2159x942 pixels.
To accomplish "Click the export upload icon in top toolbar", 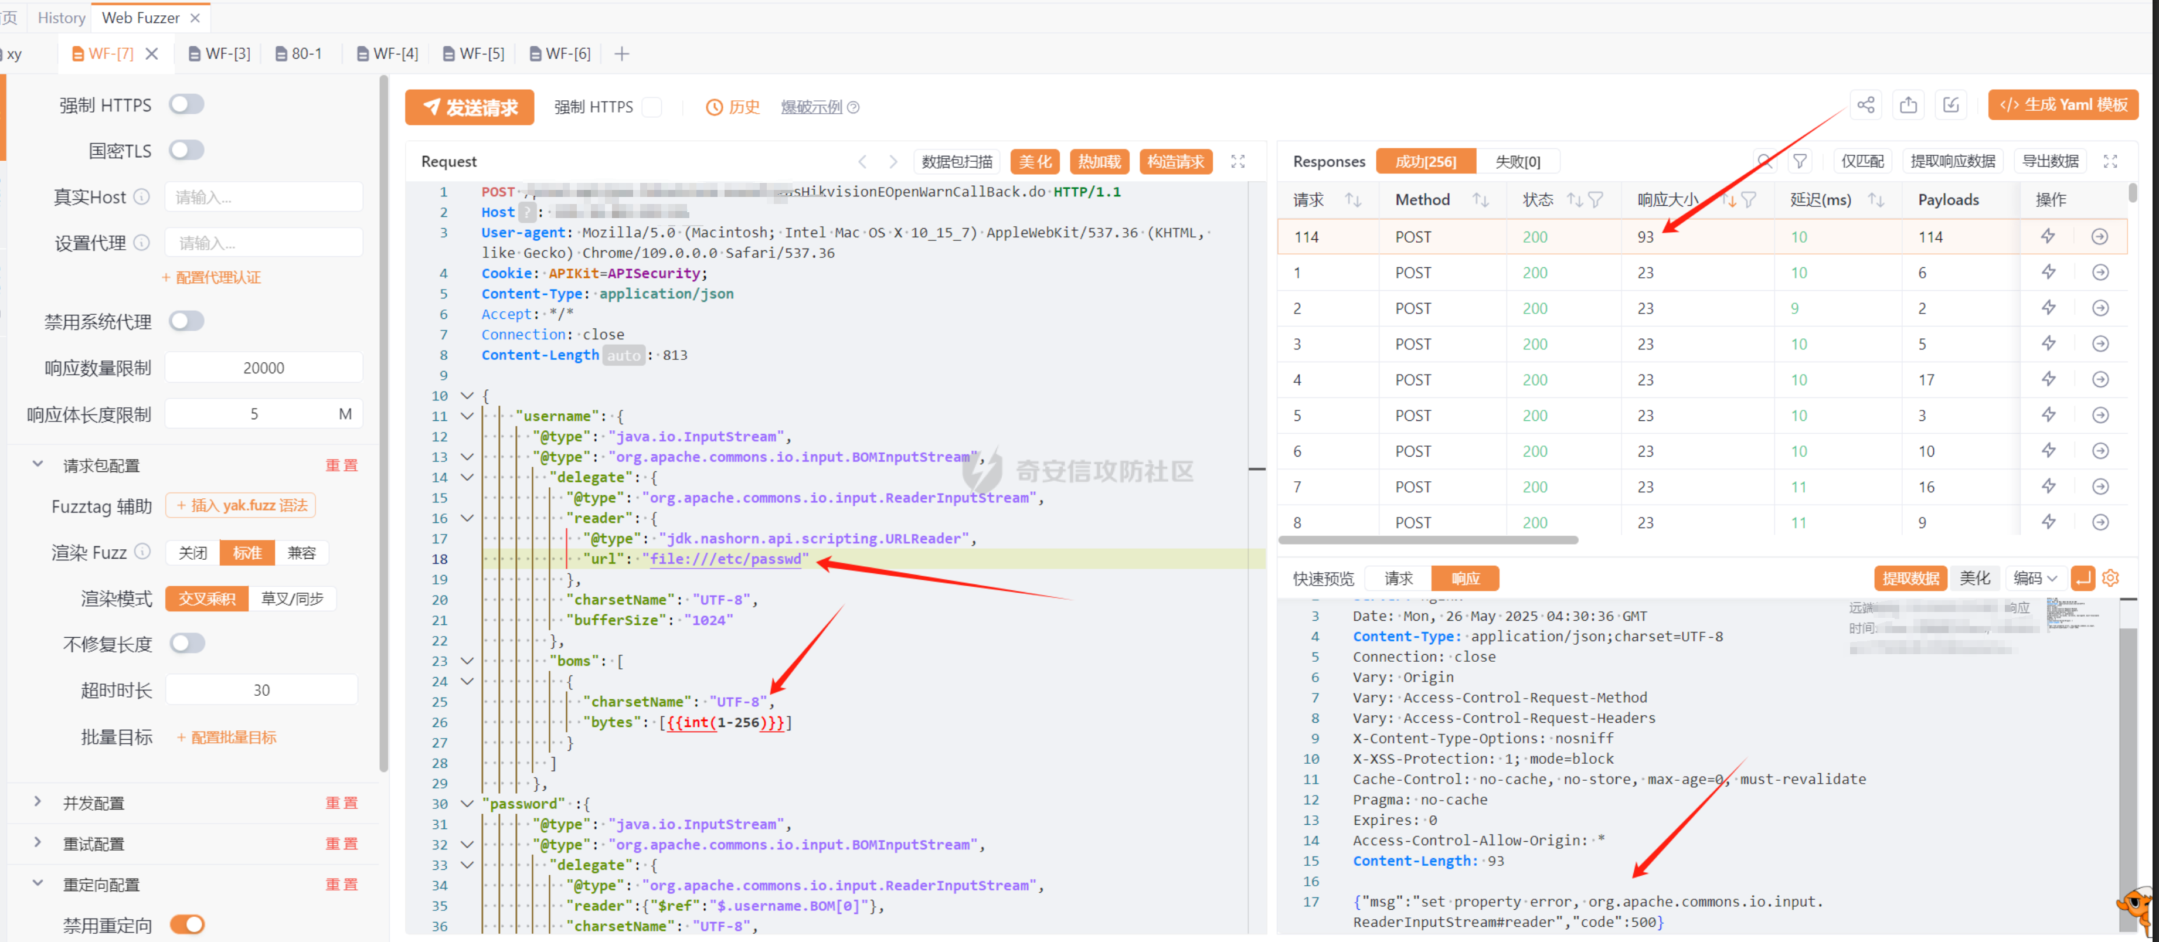I will point(1909,106).
